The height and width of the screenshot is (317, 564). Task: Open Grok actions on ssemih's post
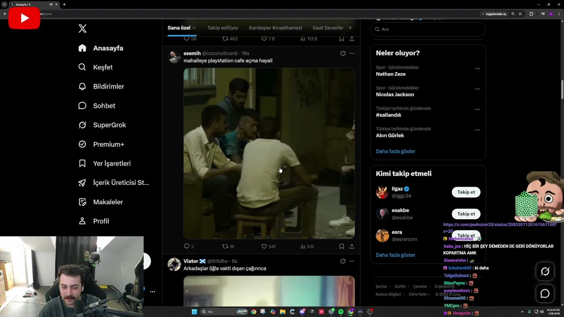(343, 53)
